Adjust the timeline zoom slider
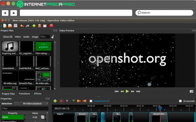The width and height of the screenshot is (196, 122). (108, 101)
